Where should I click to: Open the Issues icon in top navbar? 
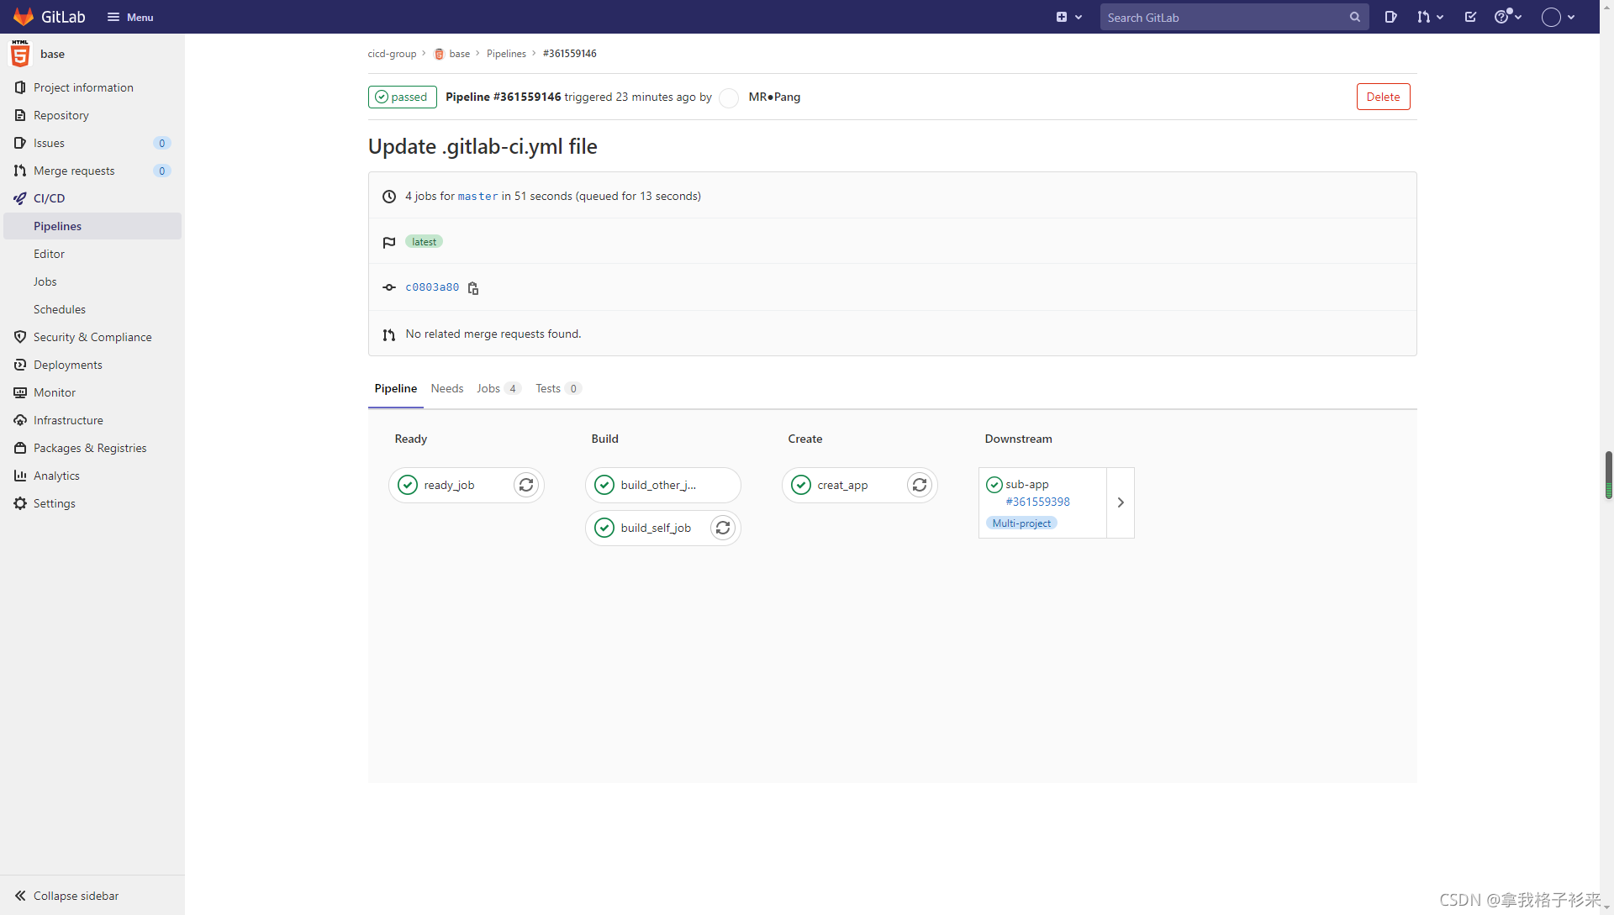tap(1390, 17)
